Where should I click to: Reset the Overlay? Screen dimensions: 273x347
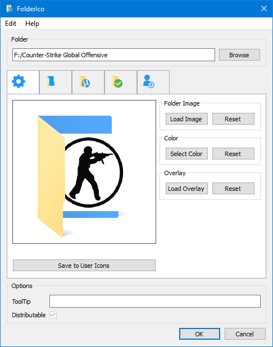pyautogui.click(x=233, y=188)
